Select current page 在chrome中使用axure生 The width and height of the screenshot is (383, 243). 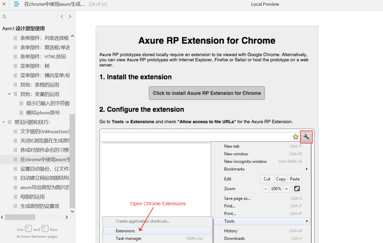(x=45, y=160)
